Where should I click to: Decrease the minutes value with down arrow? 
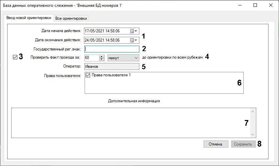point(101,59)
